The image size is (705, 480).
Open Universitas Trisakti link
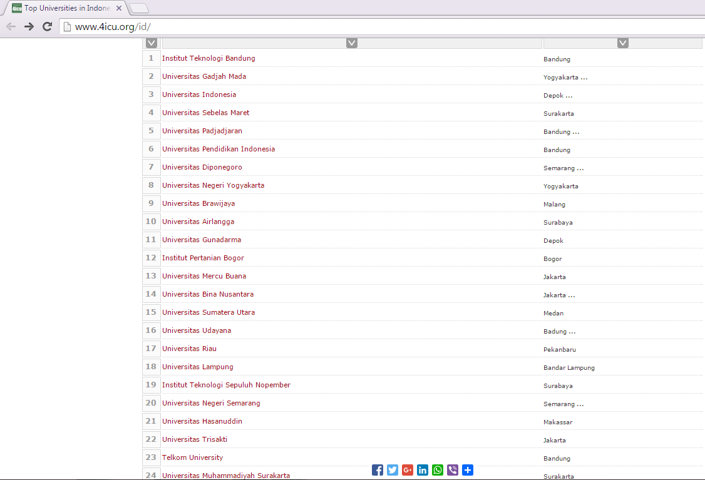(x=195, y=439)
